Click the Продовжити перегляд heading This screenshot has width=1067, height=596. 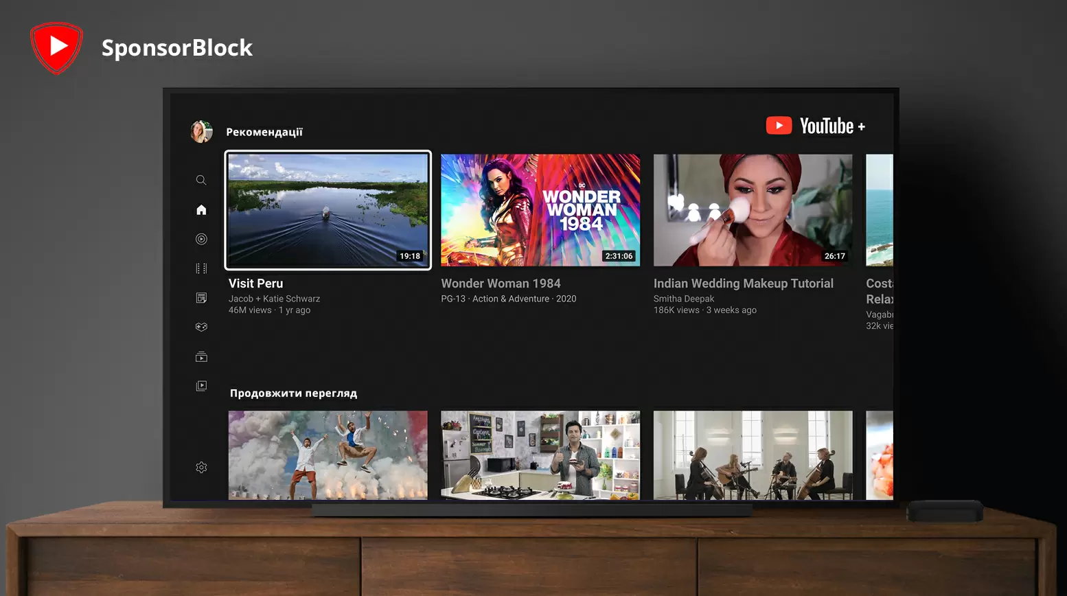pyautogui.click(x=293, y=393)
